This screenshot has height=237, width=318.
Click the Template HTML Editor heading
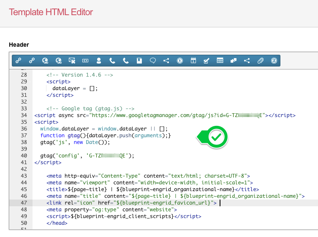point(51,12)
